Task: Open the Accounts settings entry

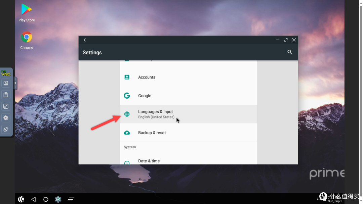Action: tap(188, 77)
